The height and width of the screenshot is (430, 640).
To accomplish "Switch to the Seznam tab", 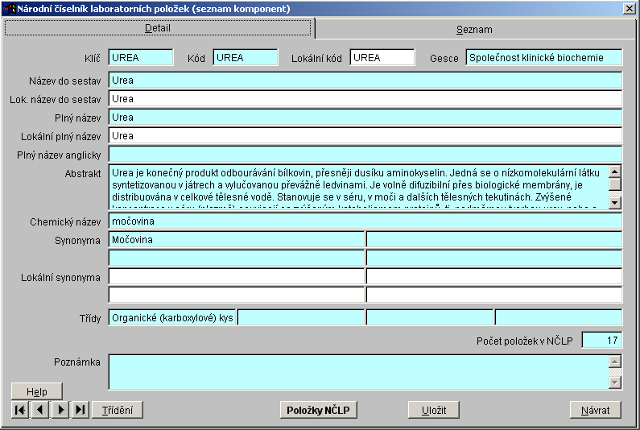I will [x=474, y=29].
